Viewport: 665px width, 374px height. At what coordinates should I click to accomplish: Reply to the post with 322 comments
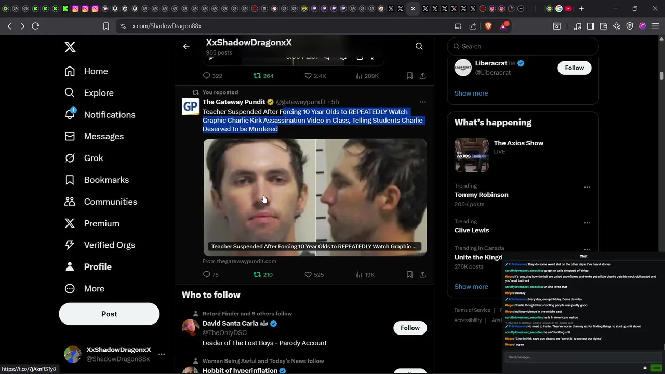212,76
